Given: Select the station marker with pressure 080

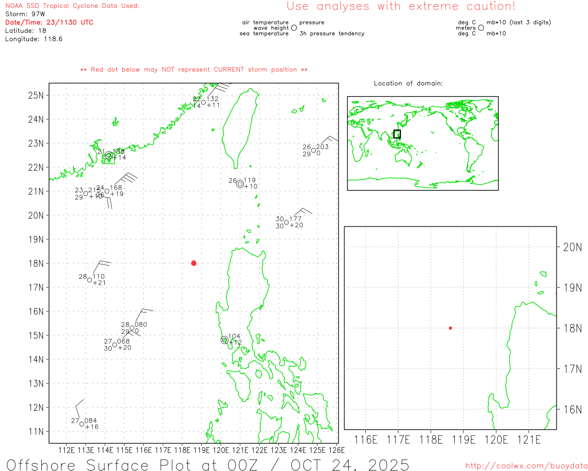Looking at the screenshot, I should (132, 328).
